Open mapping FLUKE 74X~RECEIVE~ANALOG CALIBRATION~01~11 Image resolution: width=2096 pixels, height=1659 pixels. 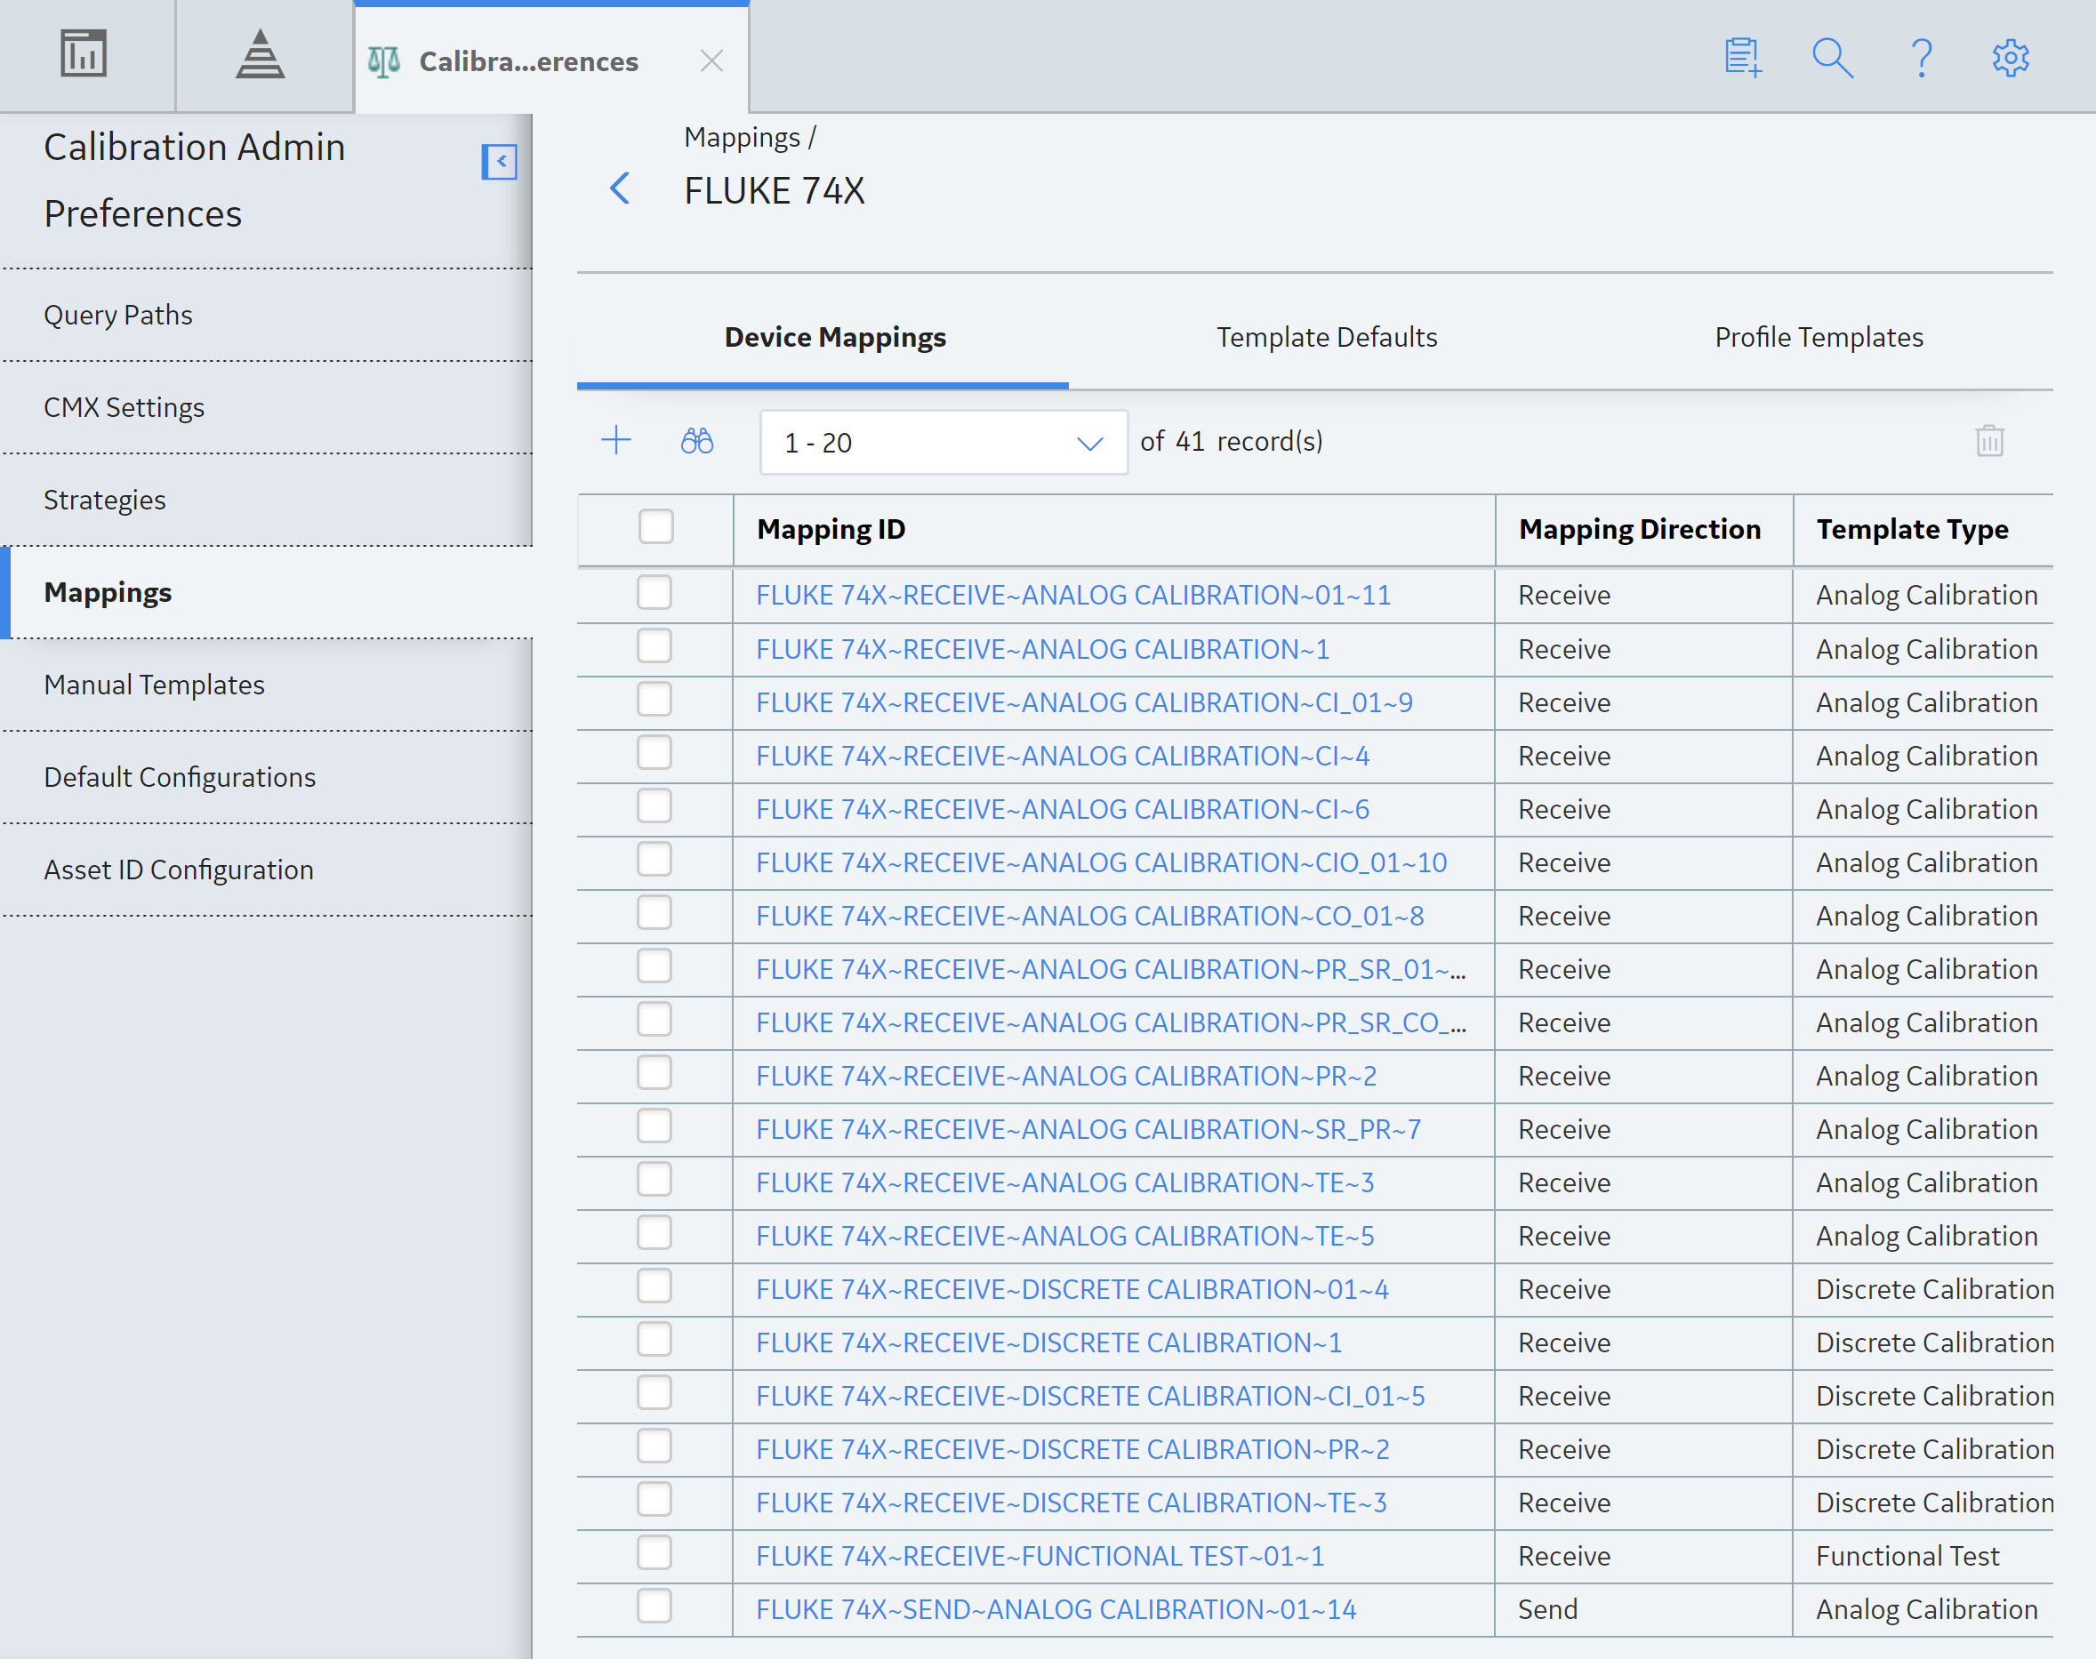tap(1073, 595)
